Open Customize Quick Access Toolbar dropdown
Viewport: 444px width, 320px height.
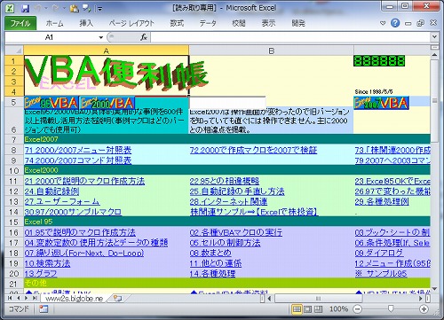(x=99, y=9)
